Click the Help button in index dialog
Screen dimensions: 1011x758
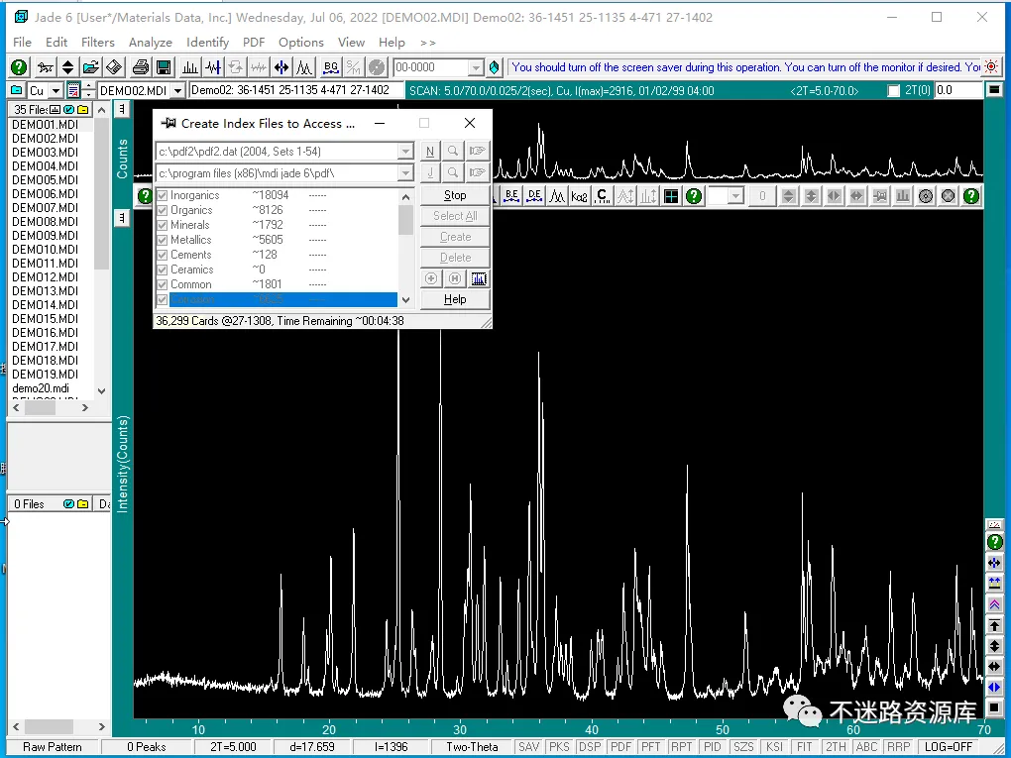click(x=455, y=299)
